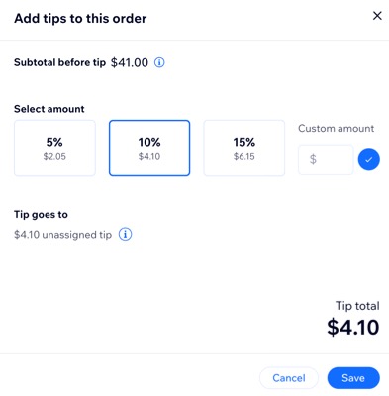Click the $41.00 subtotal value

click(130, 62)
